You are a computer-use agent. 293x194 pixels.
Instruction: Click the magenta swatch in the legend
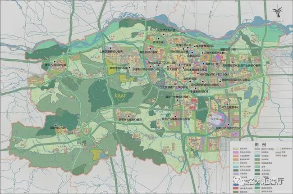(x=236, y=152)
